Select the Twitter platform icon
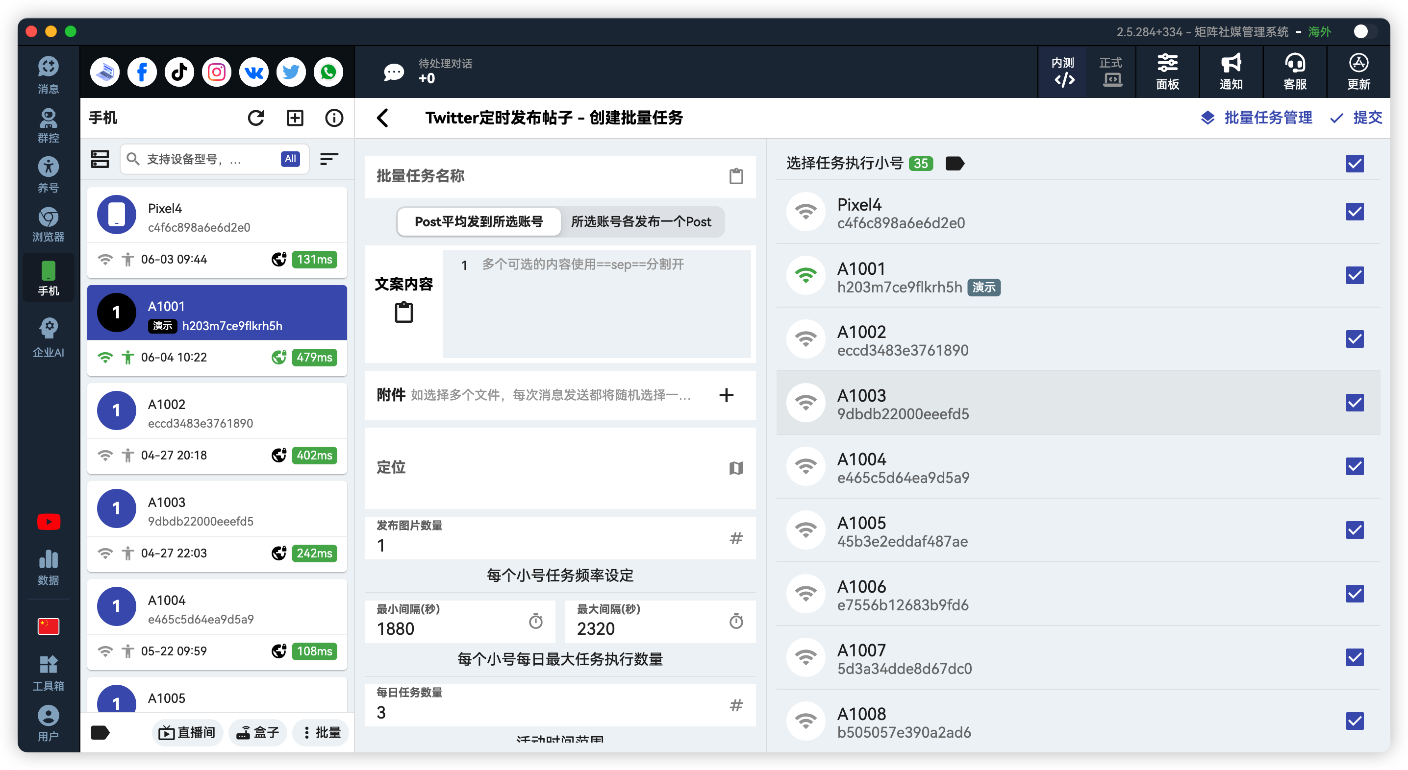Image resolution: width=1408 pixels, height=770 pixels. (291, 72)
